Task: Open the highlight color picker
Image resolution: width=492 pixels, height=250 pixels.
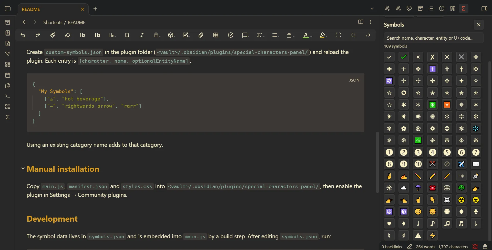Action: (323, 35)
